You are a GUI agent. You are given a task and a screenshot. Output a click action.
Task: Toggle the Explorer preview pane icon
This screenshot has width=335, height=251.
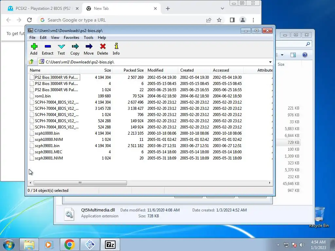[x=293, y=55]
